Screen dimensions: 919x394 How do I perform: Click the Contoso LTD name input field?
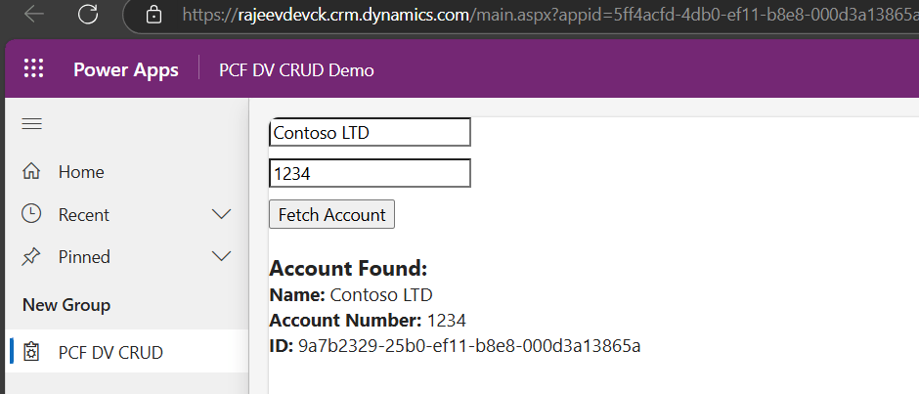370,132
